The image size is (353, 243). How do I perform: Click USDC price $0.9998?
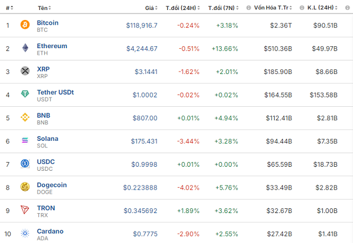pyautogui.click(x=144, y=164)
